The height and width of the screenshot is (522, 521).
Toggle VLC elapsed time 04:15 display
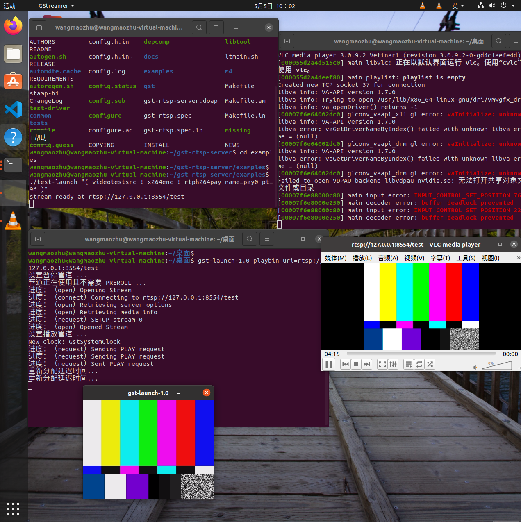pyautogui.click(x=332, y=354)
